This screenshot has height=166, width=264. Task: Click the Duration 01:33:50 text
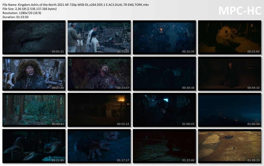15,17
